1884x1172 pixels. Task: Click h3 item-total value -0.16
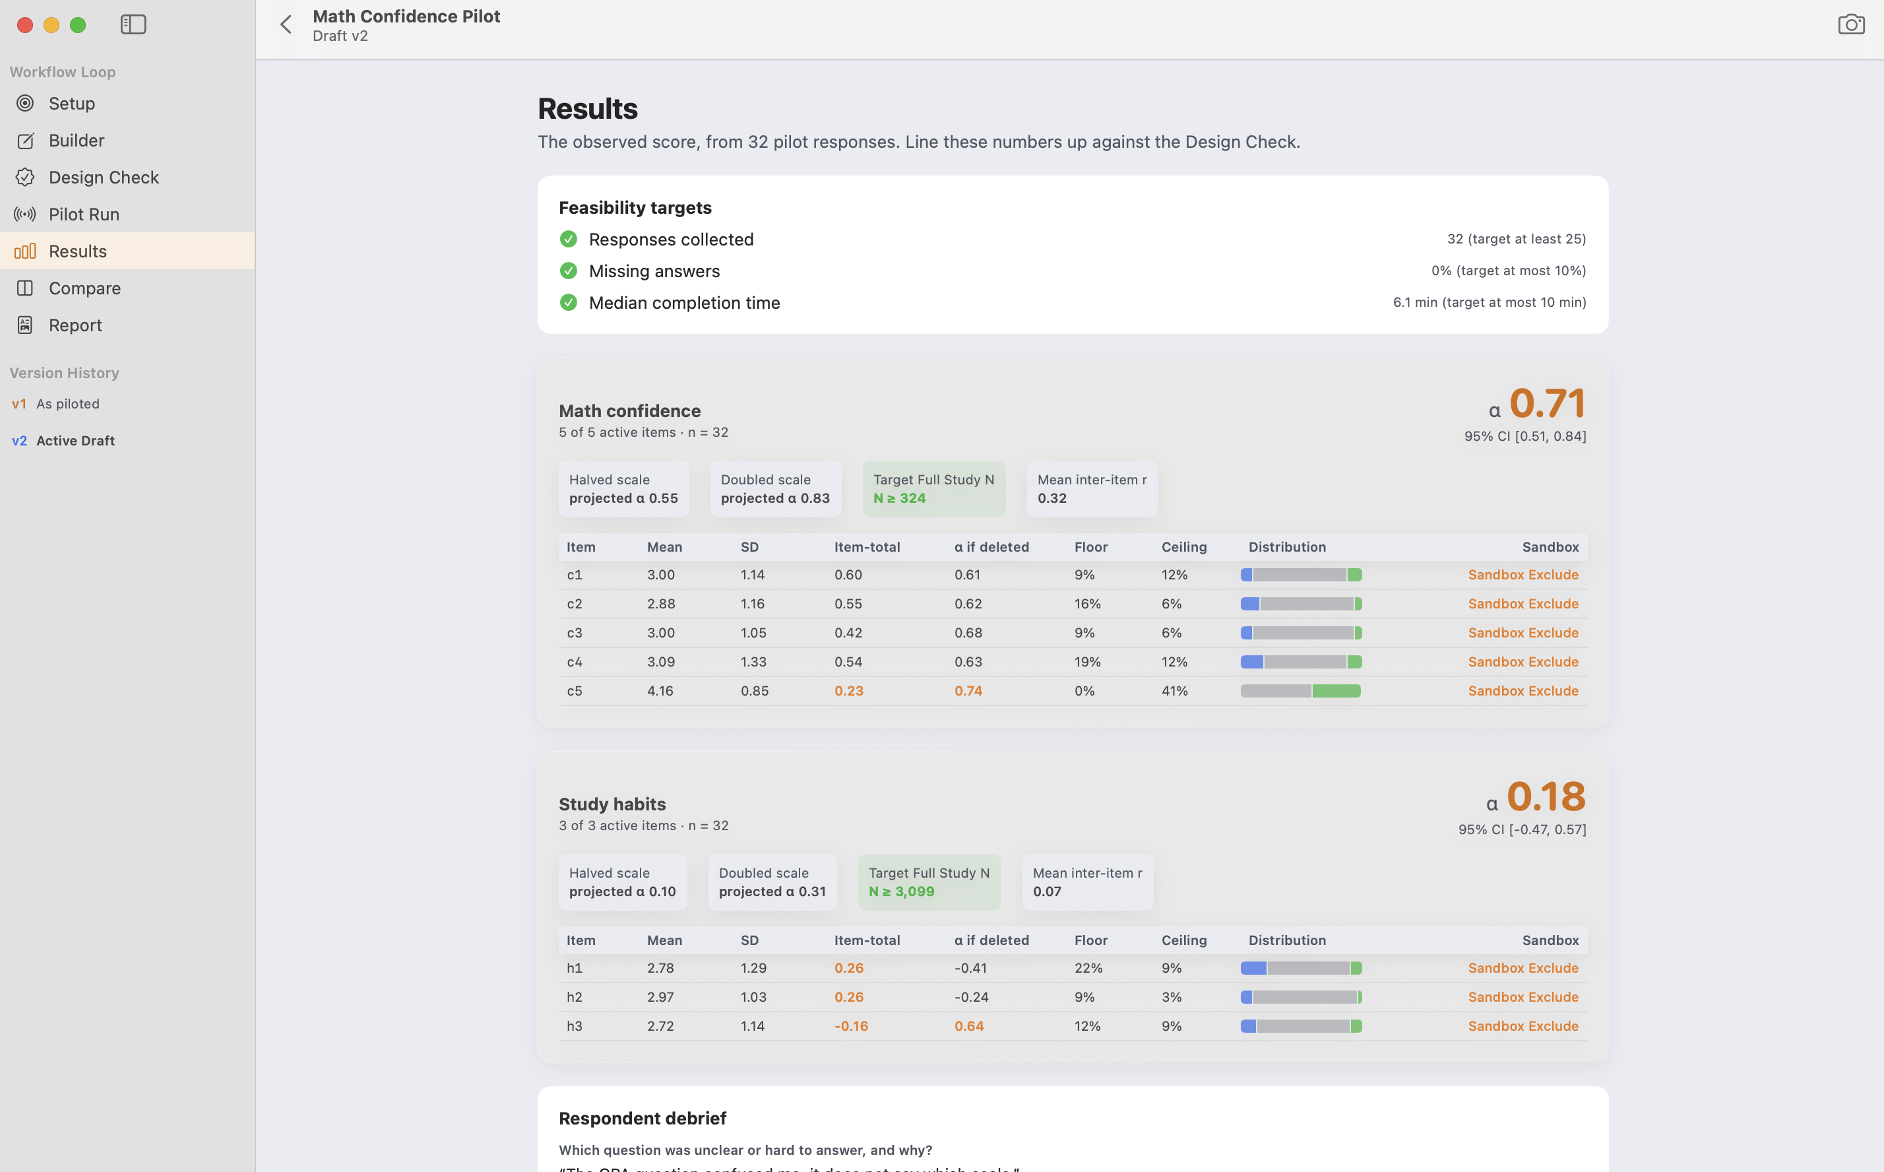point(850,1026)
